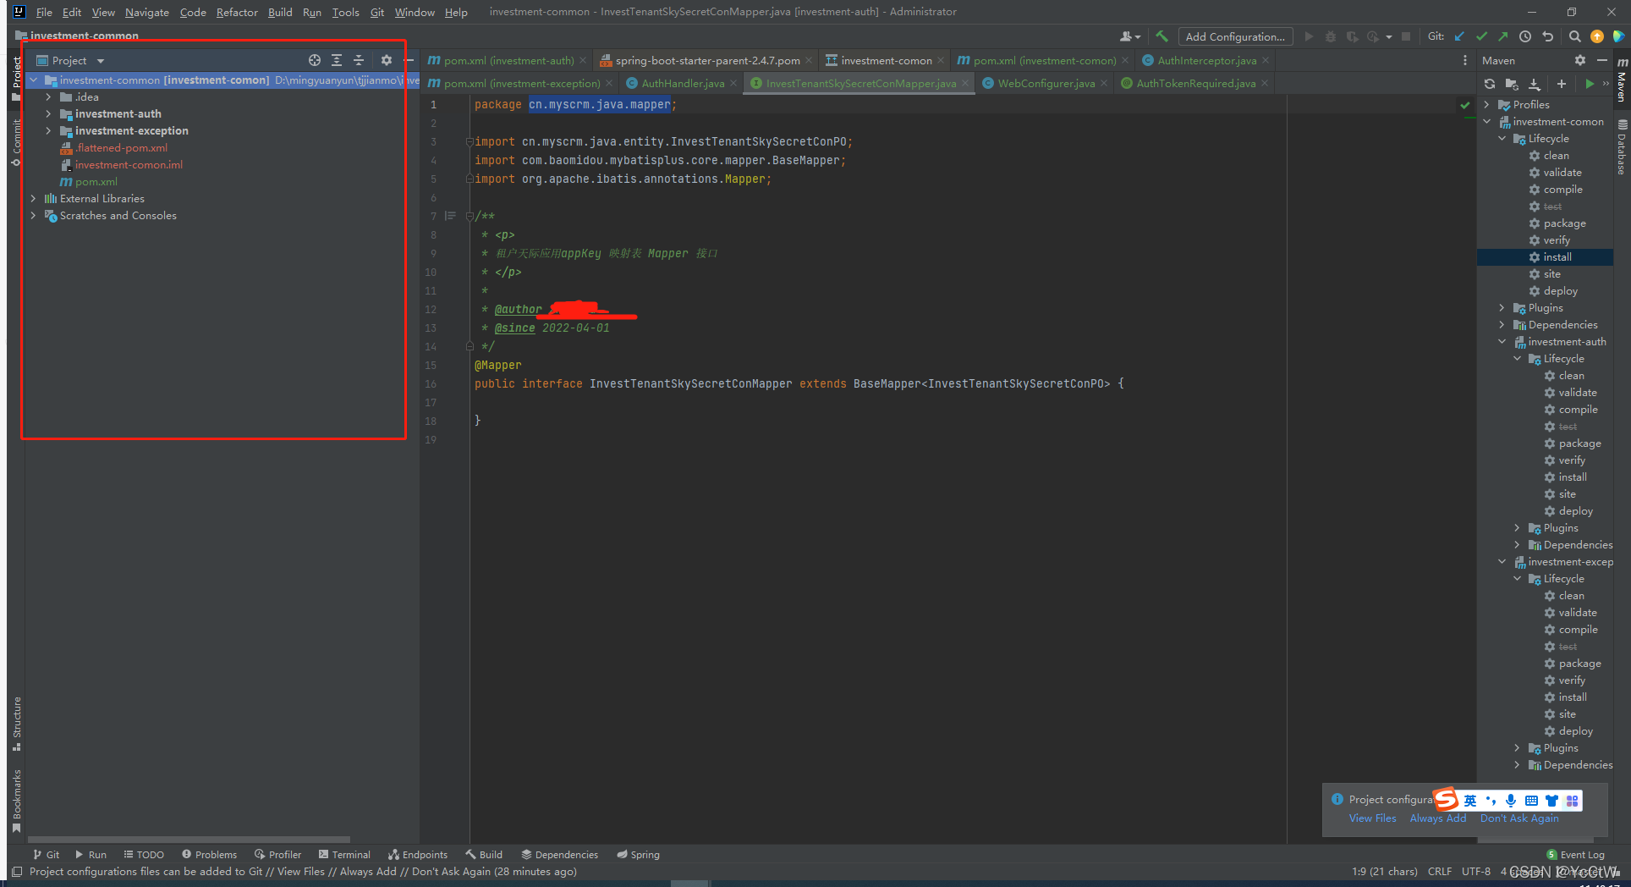Screen dimensions: 1631x887
Task: Click the Add Configuration button
Action: [x=1234, y=36]
